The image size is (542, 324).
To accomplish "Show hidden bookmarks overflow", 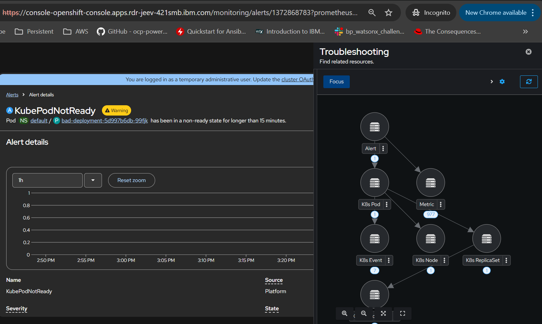I will [525, 32].
